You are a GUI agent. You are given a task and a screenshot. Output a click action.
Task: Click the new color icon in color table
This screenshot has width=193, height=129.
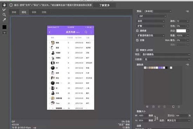(x=173, y=107)
